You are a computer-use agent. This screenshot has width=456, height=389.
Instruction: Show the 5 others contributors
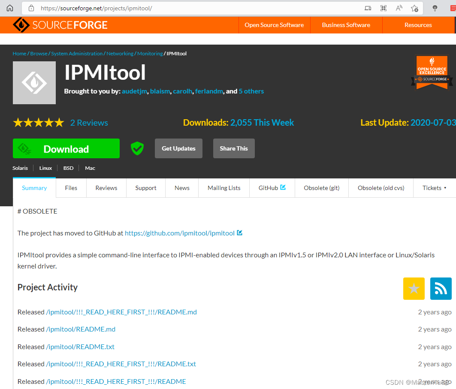pos(251,91)
